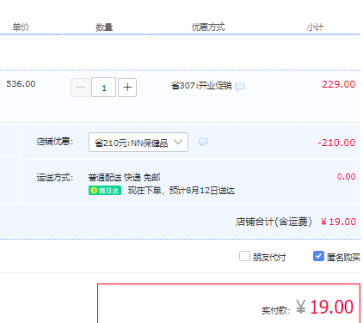Click the 单价 column header
This screenshot has width=363, height=323.
(21, 27)
